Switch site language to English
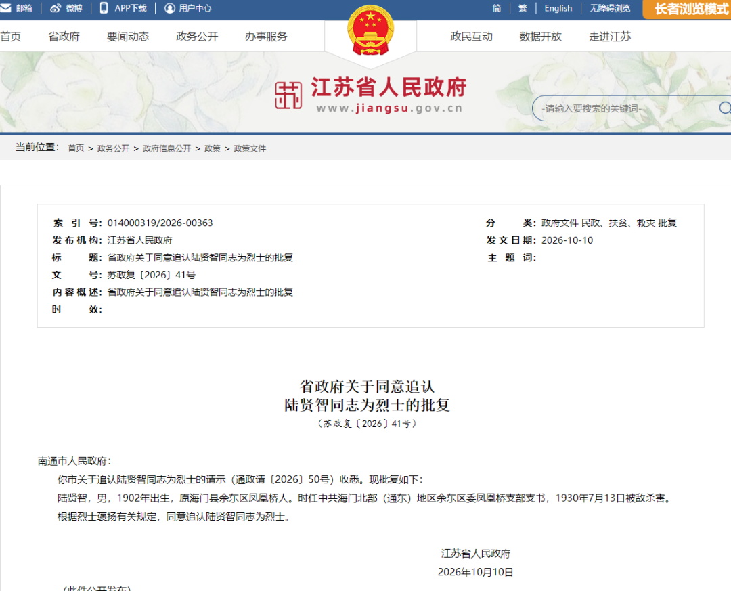This screenshot has height=591, width=731. [x=558, y=8]
